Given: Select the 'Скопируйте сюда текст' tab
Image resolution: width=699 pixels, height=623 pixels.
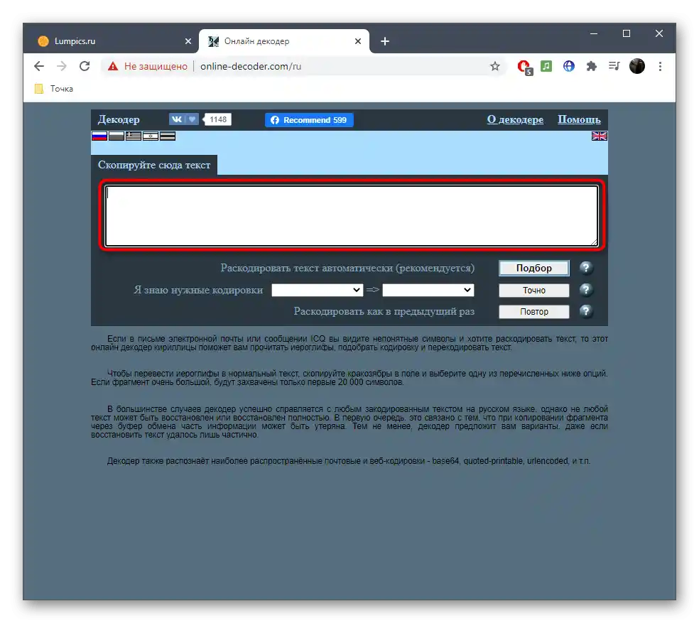Looking at the screenshot, I should click(x=154, y=165).
